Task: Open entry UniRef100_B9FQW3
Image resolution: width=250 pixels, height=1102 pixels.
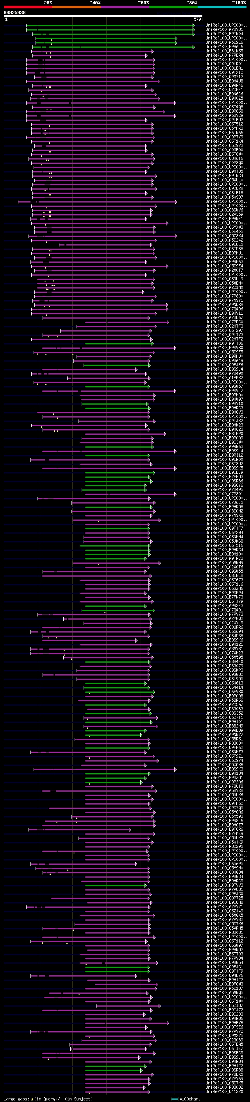Action: (x=224, y=984)
